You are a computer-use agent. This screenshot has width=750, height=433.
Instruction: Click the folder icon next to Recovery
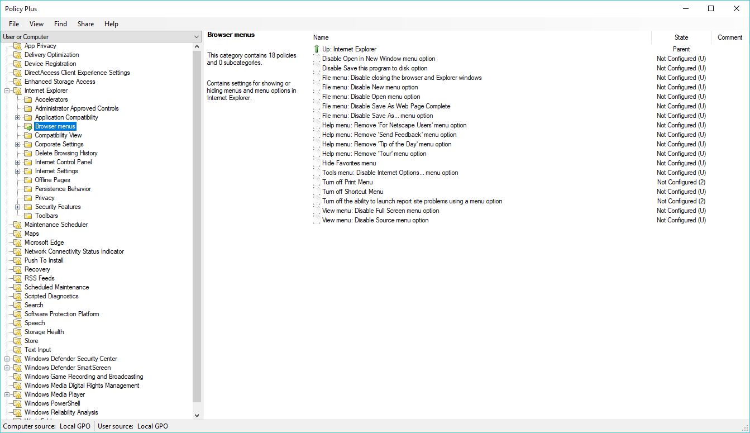17,269
